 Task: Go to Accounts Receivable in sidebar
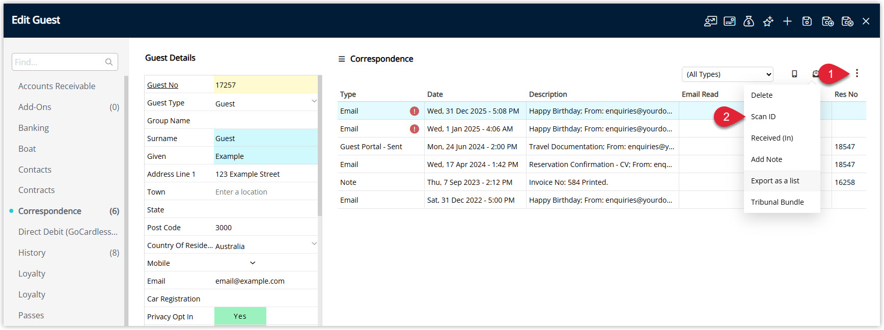tap(57, 86)
